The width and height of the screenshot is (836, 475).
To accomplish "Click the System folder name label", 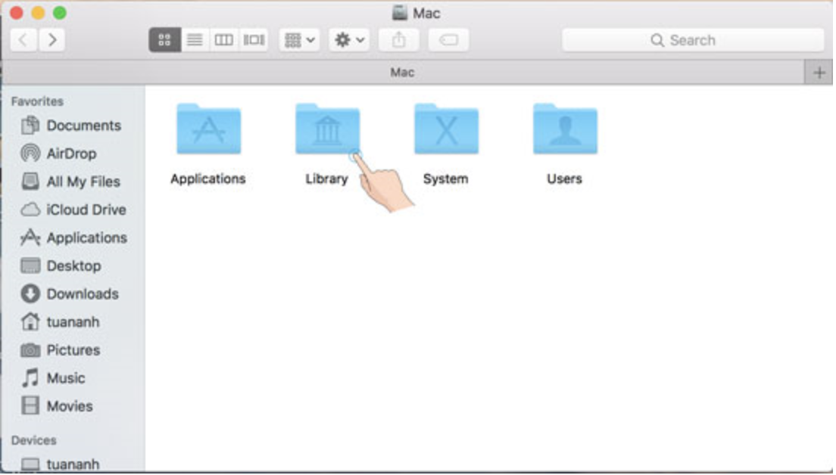I will 446,179.
